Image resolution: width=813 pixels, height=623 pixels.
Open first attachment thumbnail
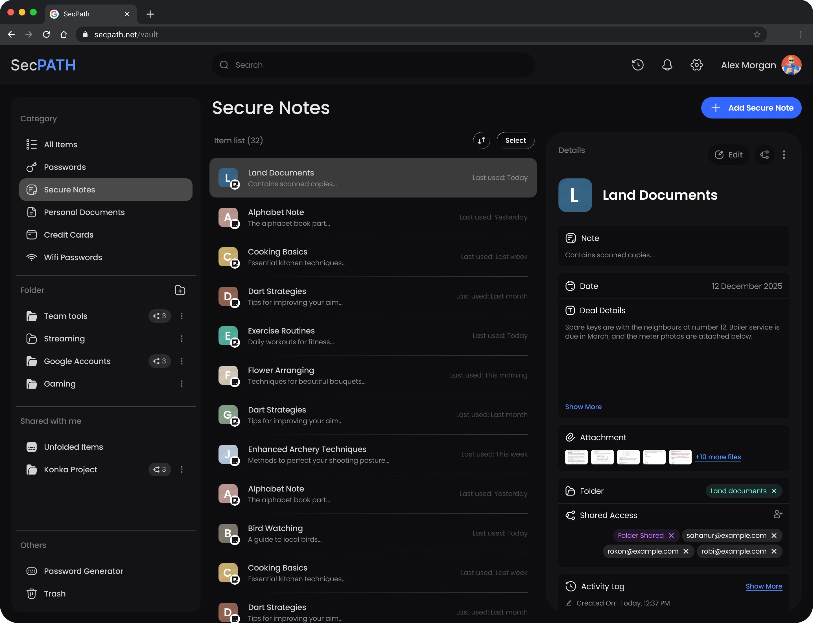tap(576, 457)
